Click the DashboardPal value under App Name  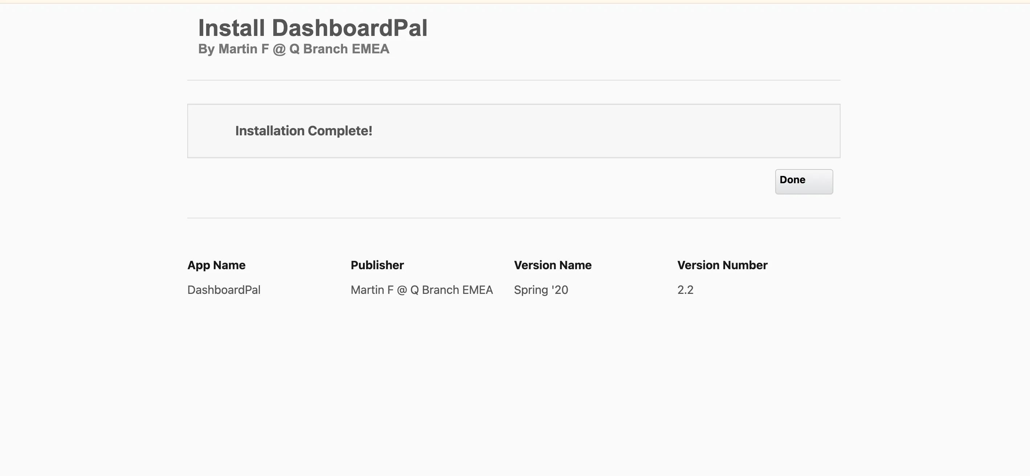[x=224, y=290]
